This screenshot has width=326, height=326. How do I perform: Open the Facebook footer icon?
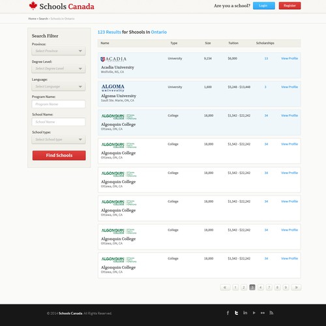pyautogui.click(x=228, y=313)
